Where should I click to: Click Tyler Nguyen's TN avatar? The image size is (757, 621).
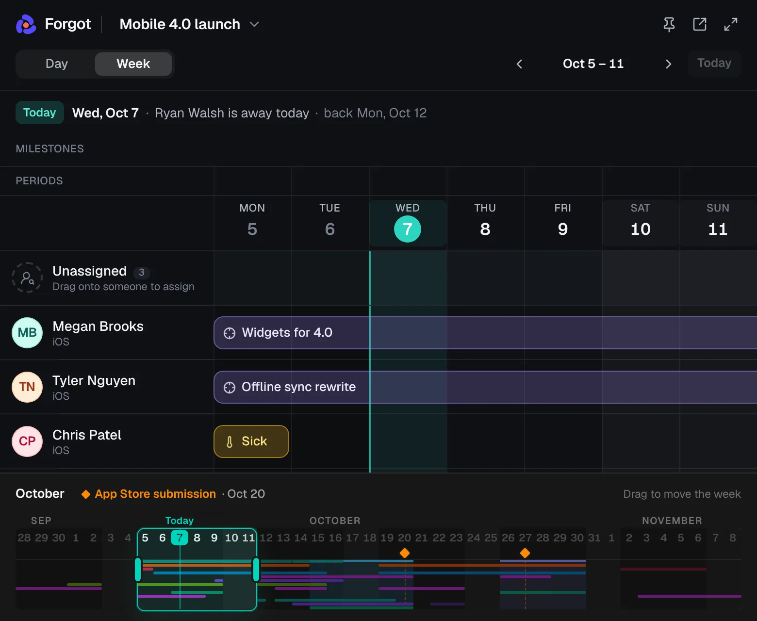[x=27, y=387]
